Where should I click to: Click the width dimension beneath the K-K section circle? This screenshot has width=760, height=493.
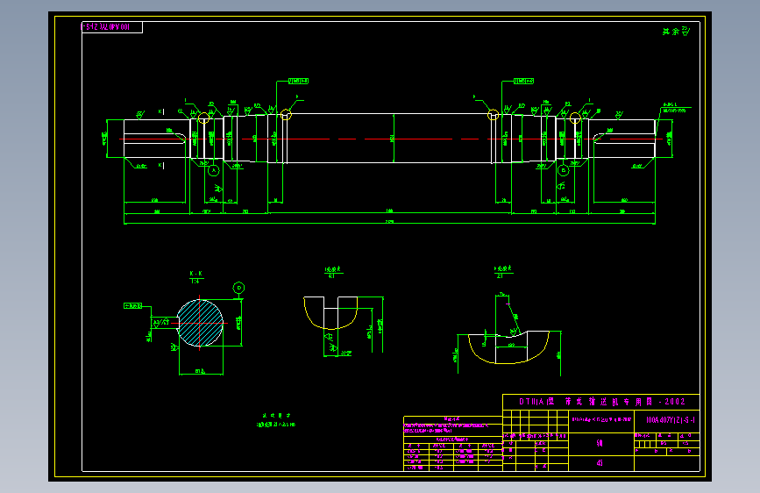(x=201, y=373)
